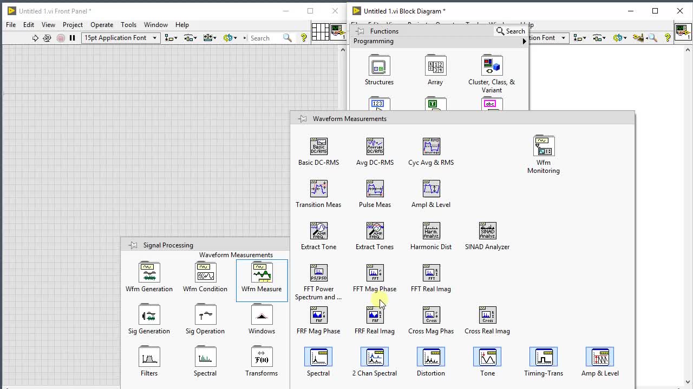Open the Windows subpalette
The width and height of the screenshot is (693, 389).
tap(261, 314)
